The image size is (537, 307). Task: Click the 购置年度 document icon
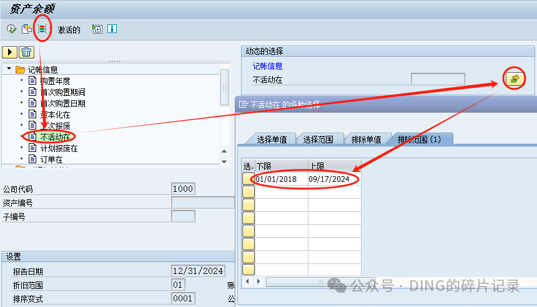pyautogui.click(x=32, y=80)
